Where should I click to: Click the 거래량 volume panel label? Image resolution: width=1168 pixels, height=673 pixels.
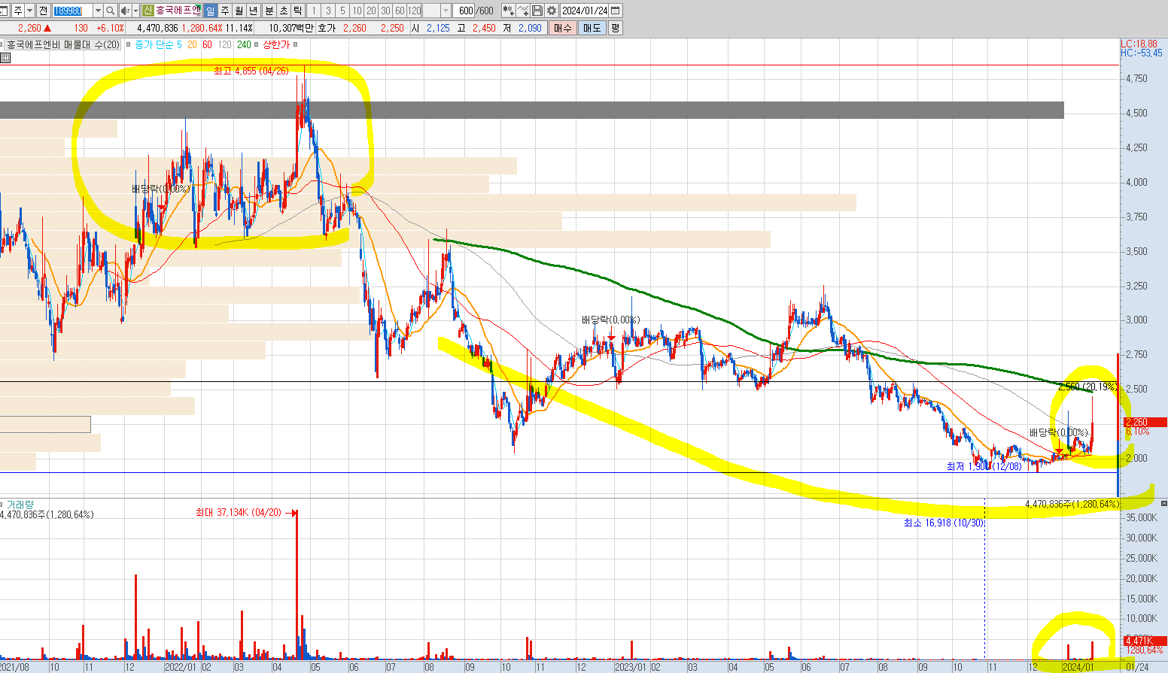tap(20, 505)
